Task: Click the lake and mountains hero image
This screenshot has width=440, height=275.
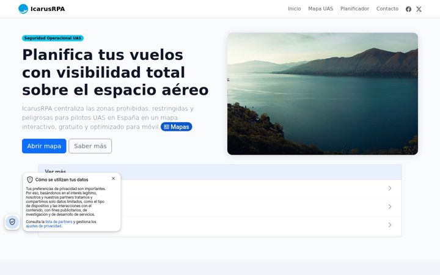Action: (323, 94)
